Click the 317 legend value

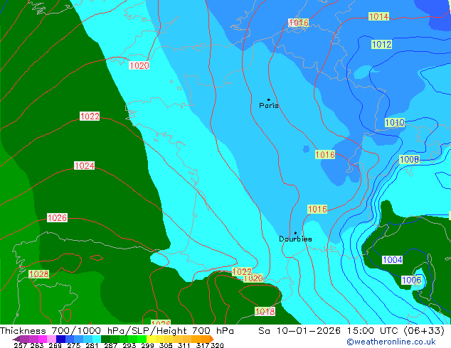click(203, 345)
